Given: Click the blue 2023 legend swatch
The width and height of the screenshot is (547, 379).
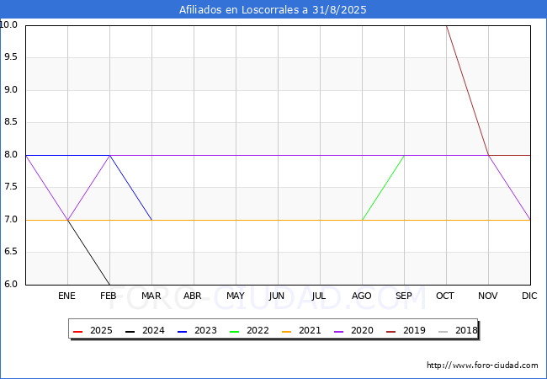Looking at the screenshot, I should click(182, 331).
